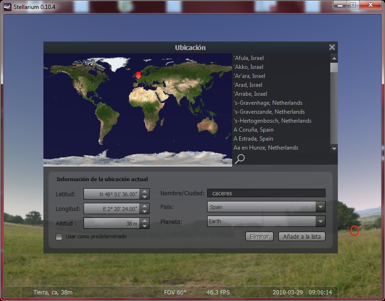Click city list scroll up arrow
Screen dimensions: 385x301
click(334, 58)
